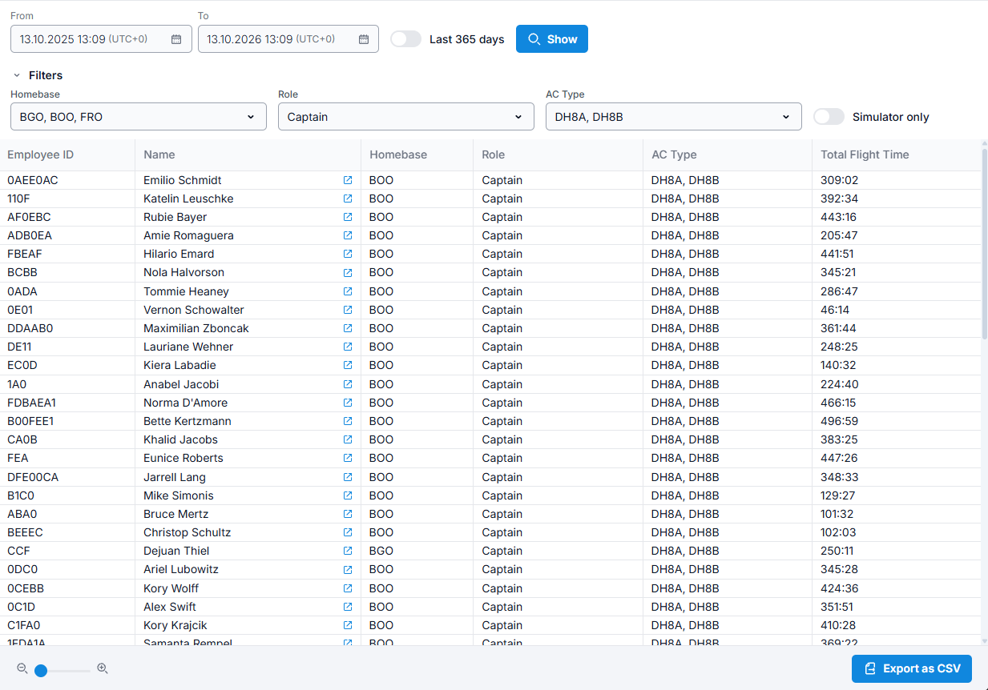Click the To date input field
This screenshot has height=690, width=988.
[x=288, y=39]
